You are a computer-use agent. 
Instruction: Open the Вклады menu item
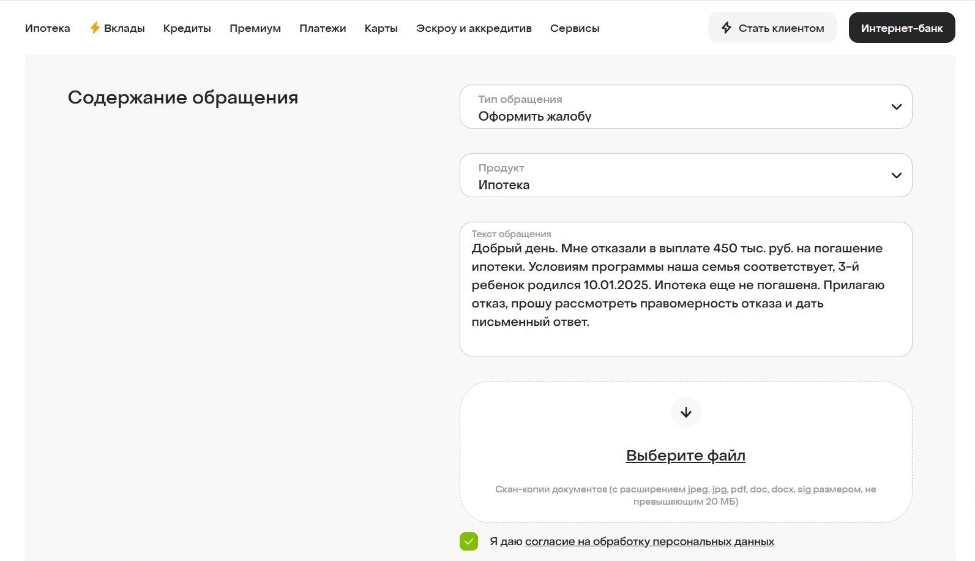(x=124, y=28)
